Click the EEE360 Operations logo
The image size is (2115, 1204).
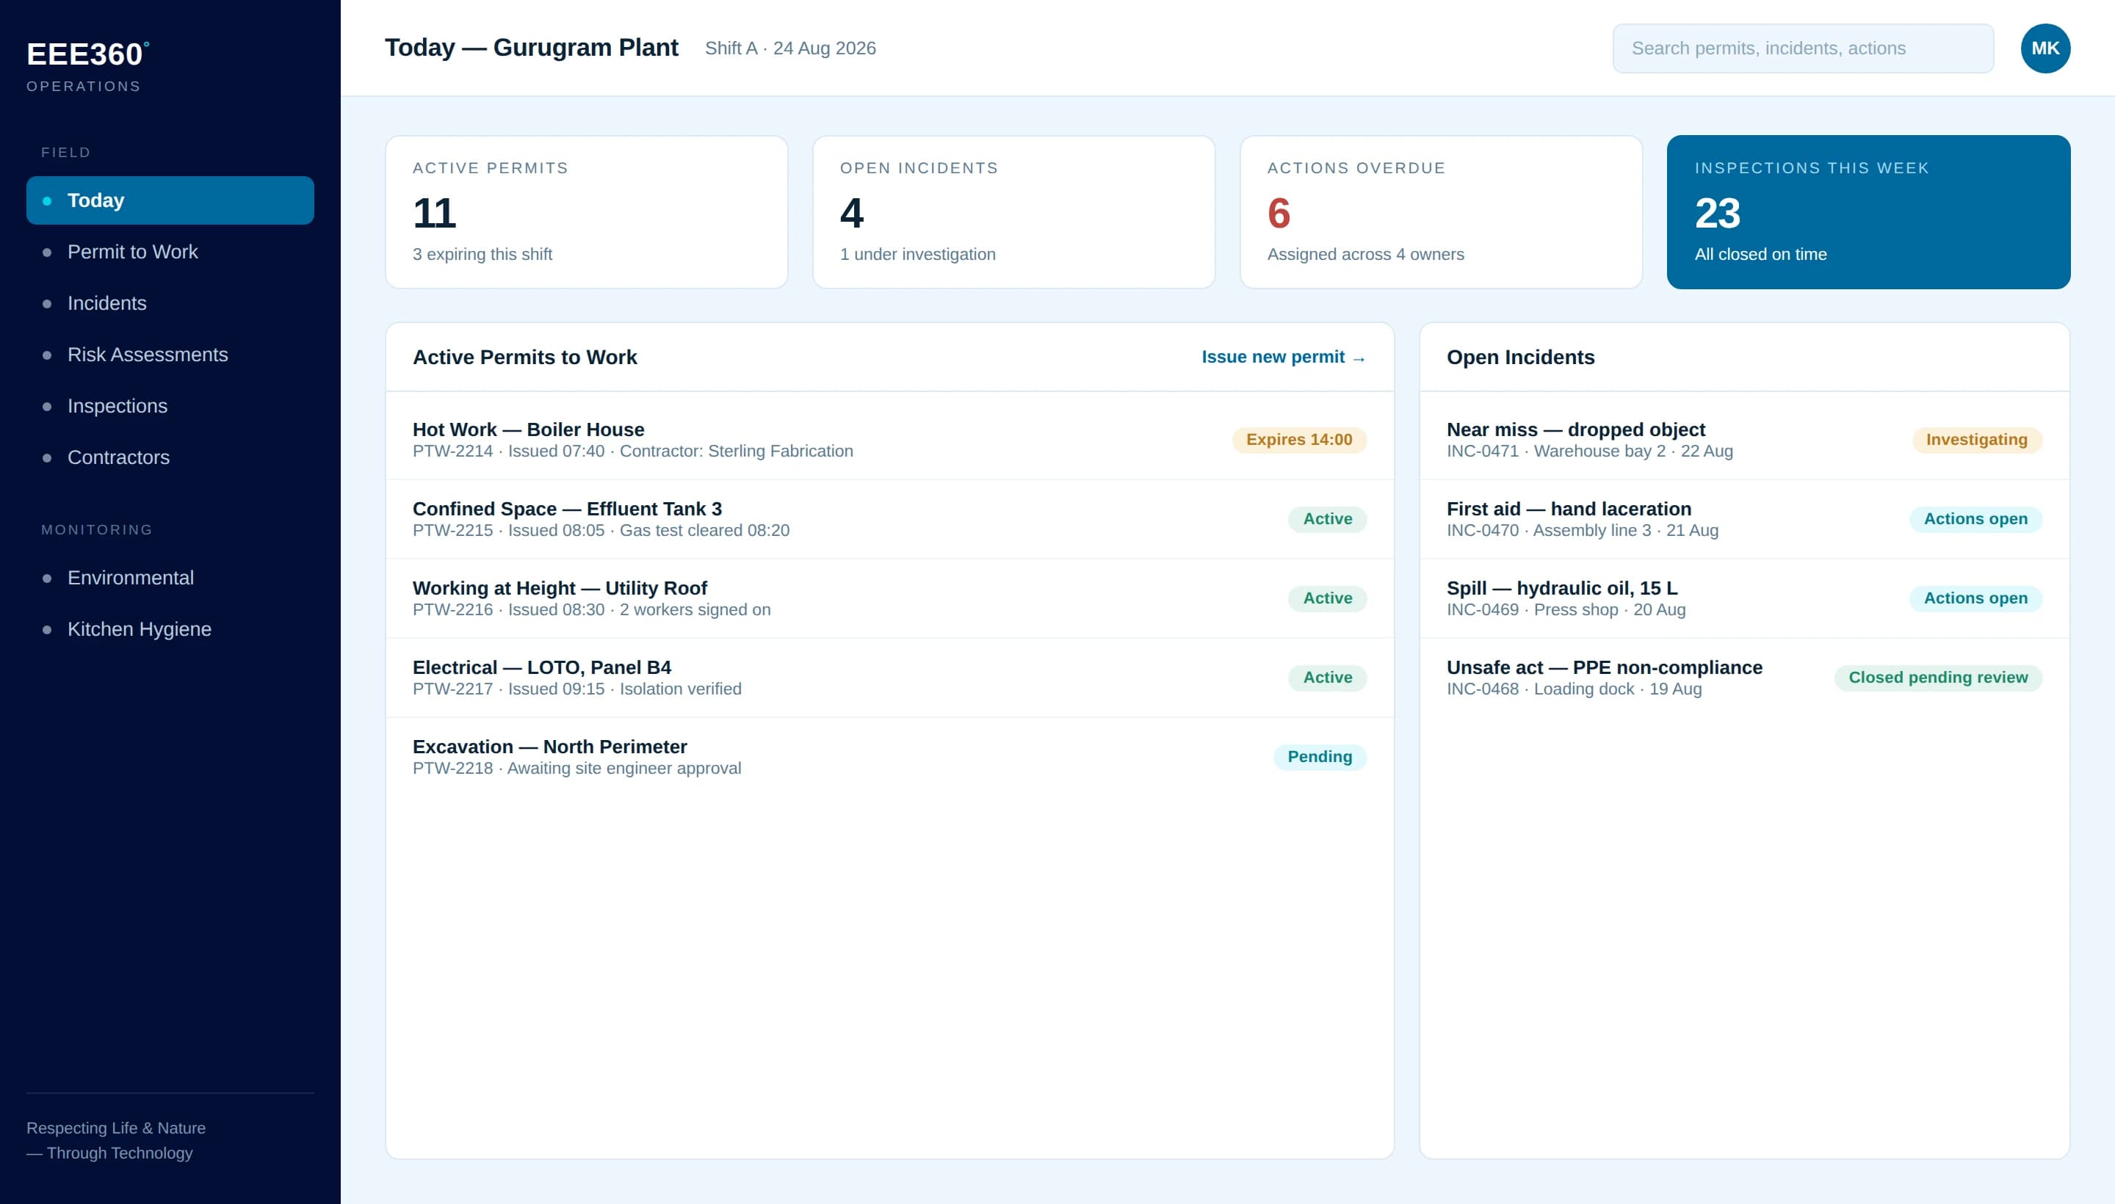click(87, 66)
